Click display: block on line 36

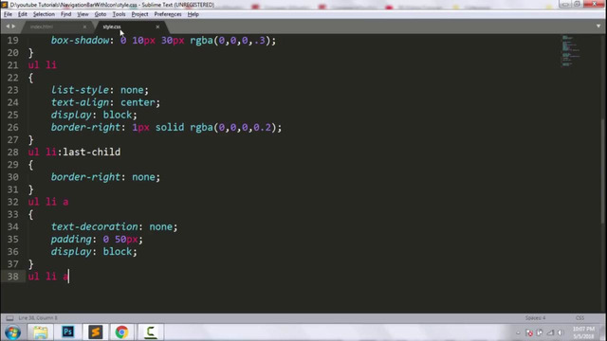94,252
